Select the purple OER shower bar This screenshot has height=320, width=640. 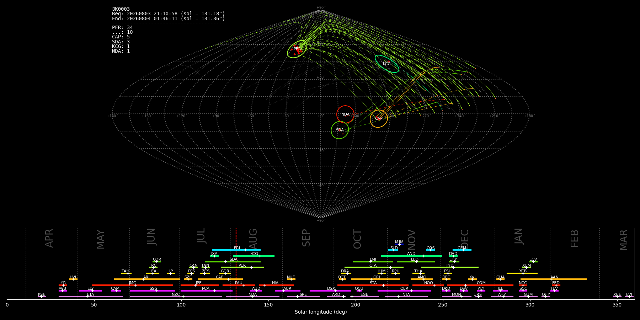pyautogui.click(x=404, y=291)
